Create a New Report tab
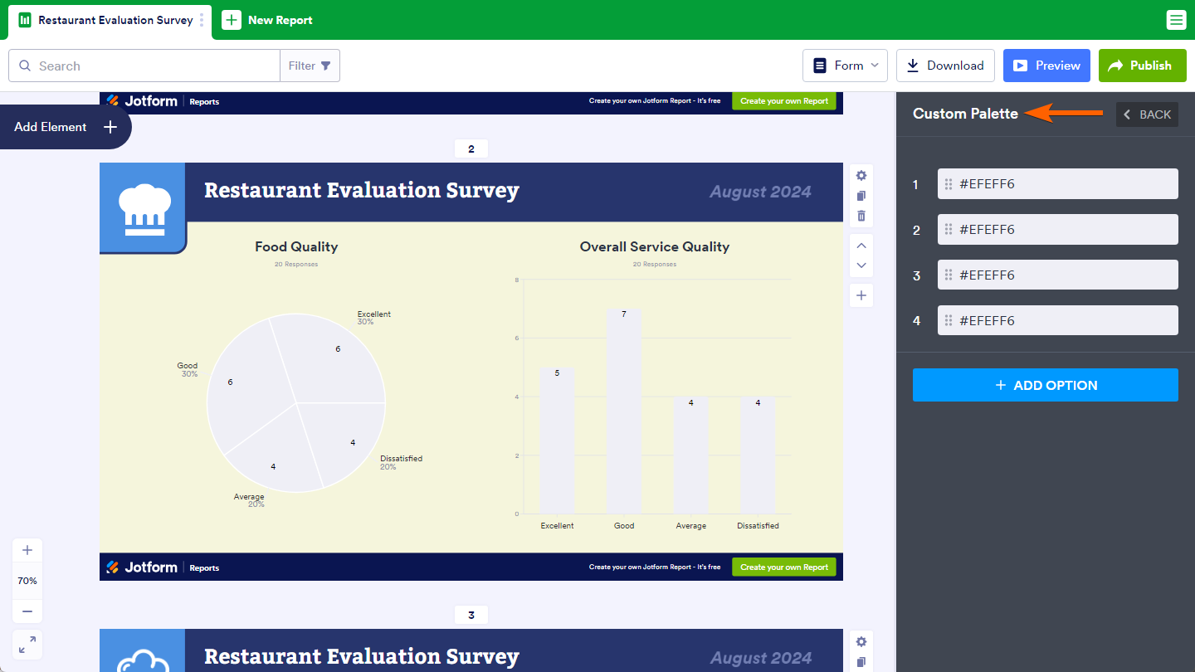The image size is (1195, 672). coord(268,20)
